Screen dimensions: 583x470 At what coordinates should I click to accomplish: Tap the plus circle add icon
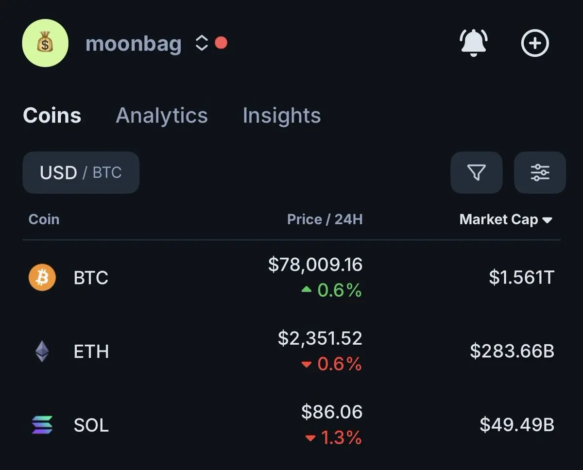point(535,43)
